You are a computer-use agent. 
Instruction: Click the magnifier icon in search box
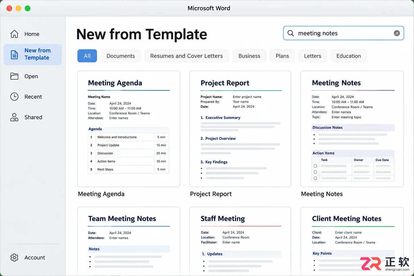coord(291,33)
